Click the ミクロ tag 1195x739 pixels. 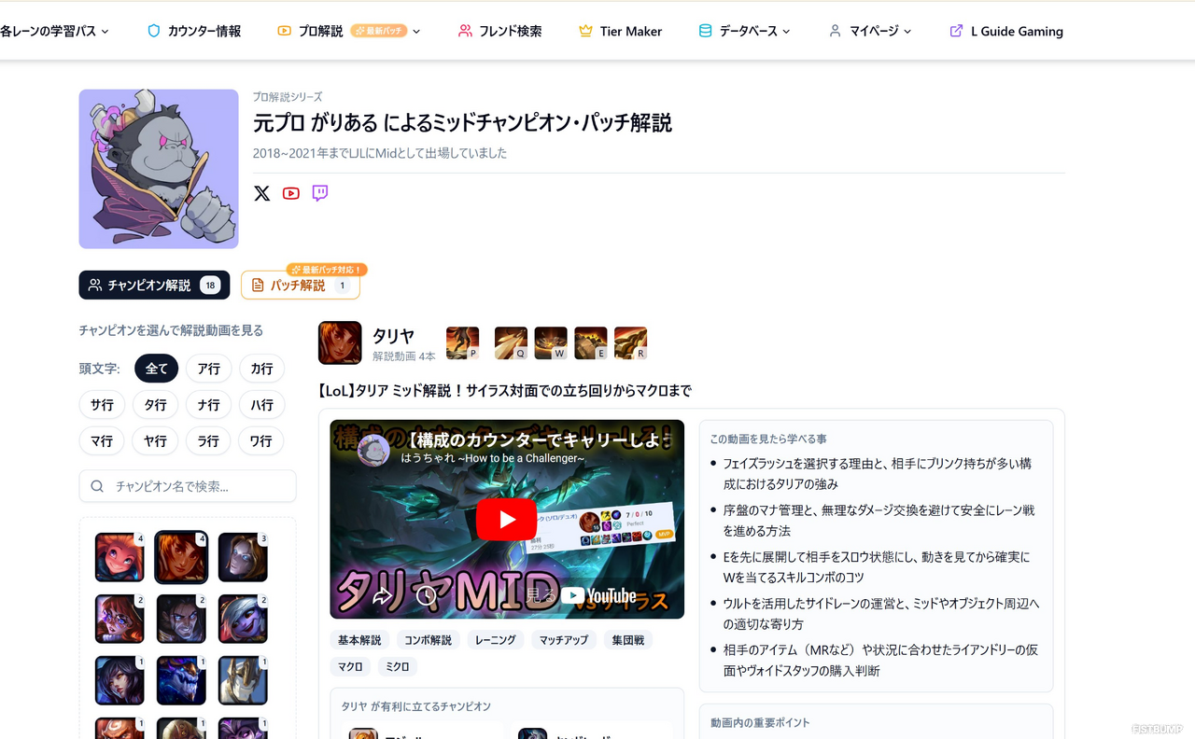(398, 666)
